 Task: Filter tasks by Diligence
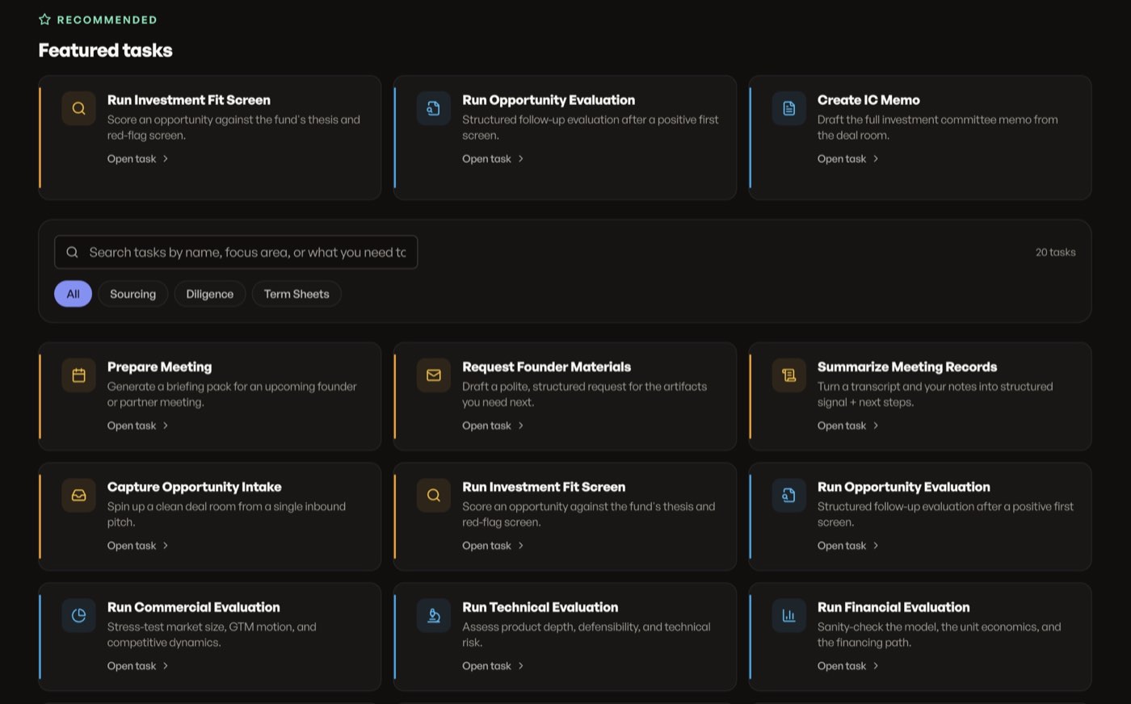209,294
